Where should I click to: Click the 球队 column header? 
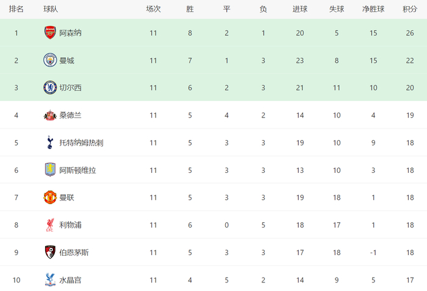coord(51,9)
